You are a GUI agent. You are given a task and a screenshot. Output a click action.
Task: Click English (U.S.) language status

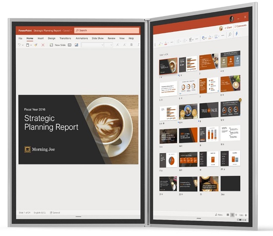pos(40,212)
